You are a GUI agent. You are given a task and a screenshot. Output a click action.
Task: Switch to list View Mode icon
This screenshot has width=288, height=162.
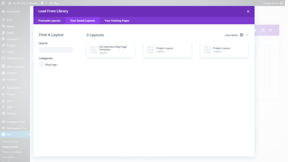pos(247,35)
